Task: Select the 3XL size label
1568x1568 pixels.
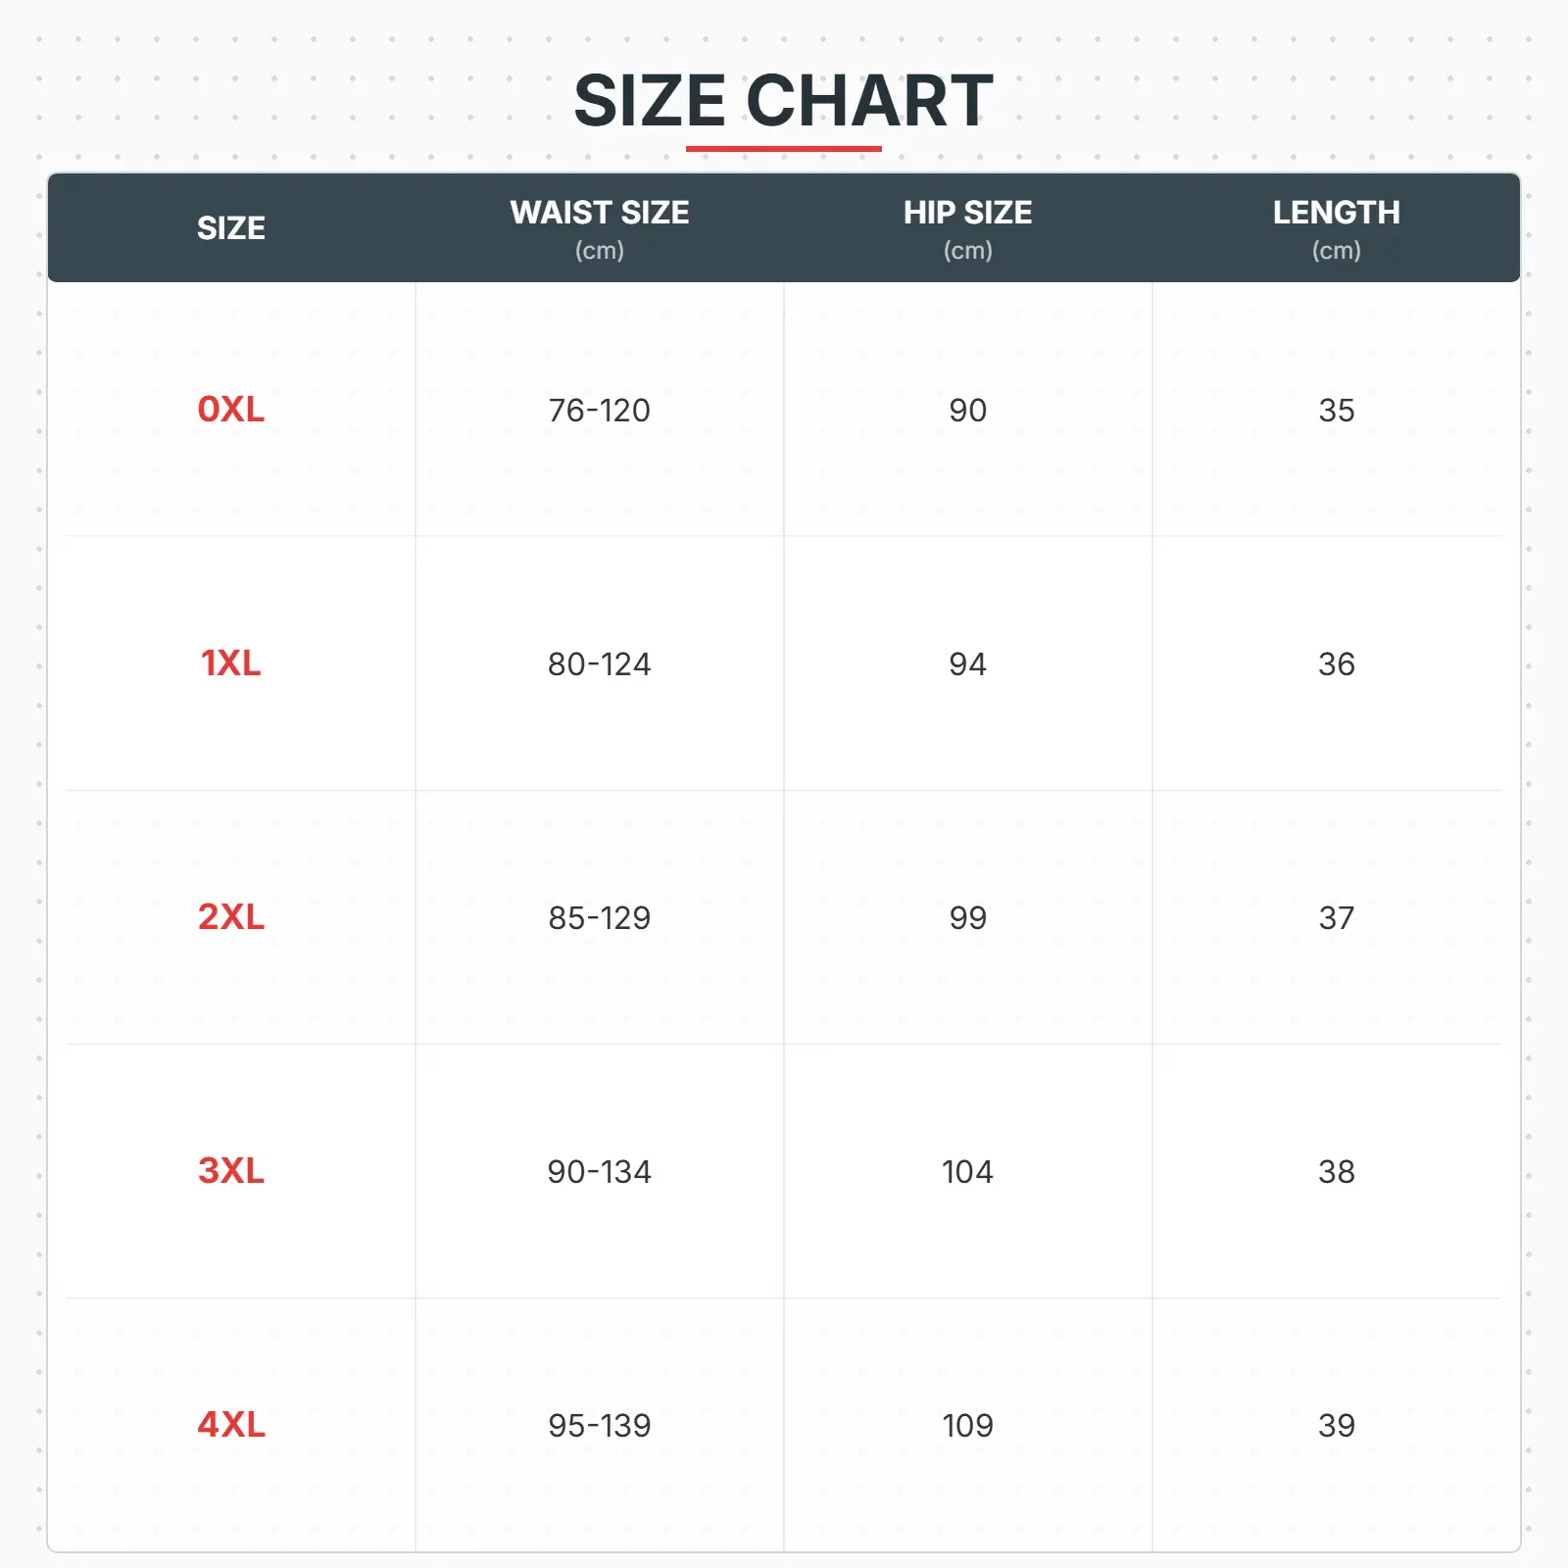Action: tap(231, 1171)
